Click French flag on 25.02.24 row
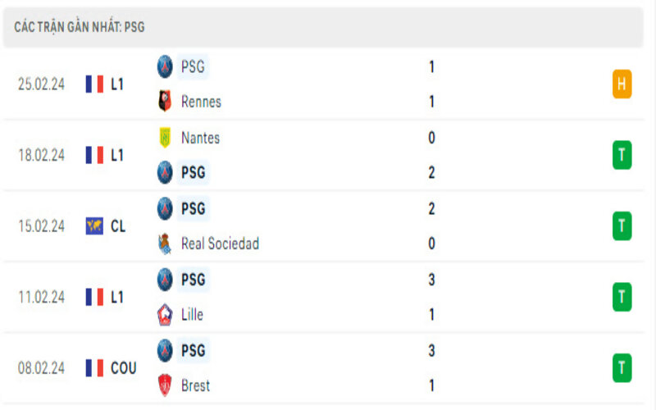 (94, 84)
